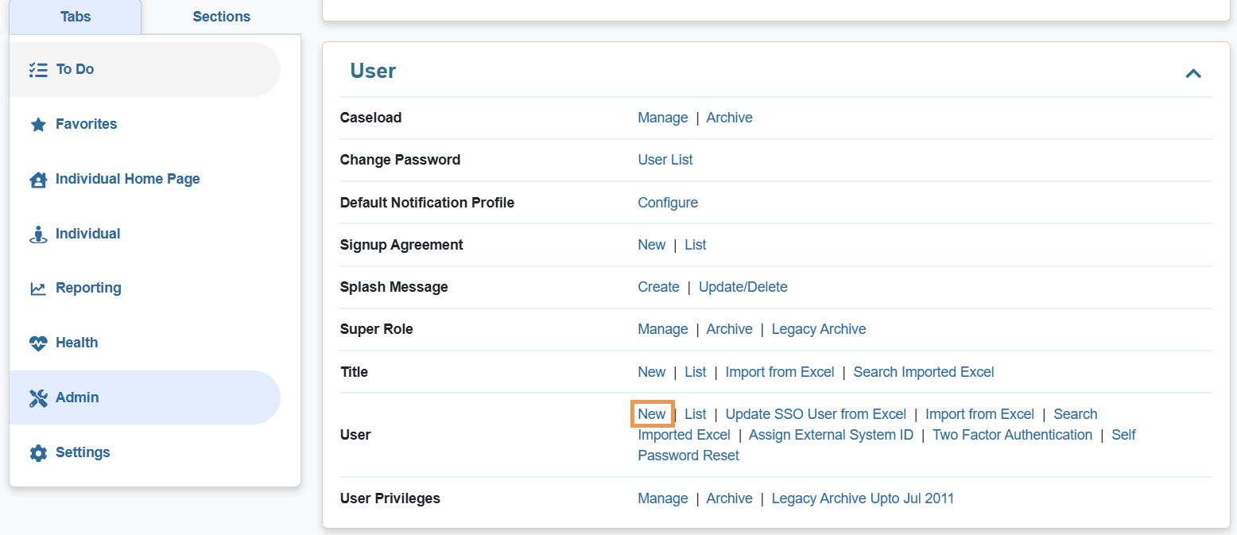Screen dimensions: 1237x535
Task: Click the Individual Home Page house icon
Action: coord(38,180)
